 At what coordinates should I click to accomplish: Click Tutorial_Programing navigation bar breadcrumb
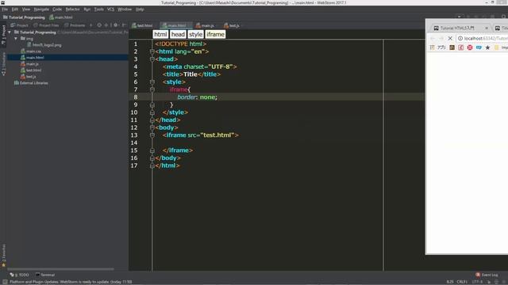[x=24, y=17]
